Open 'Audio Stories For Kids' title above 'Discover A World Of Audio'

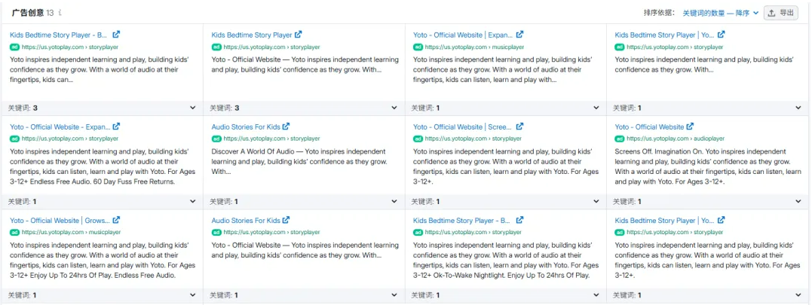(x=246, y=127)
